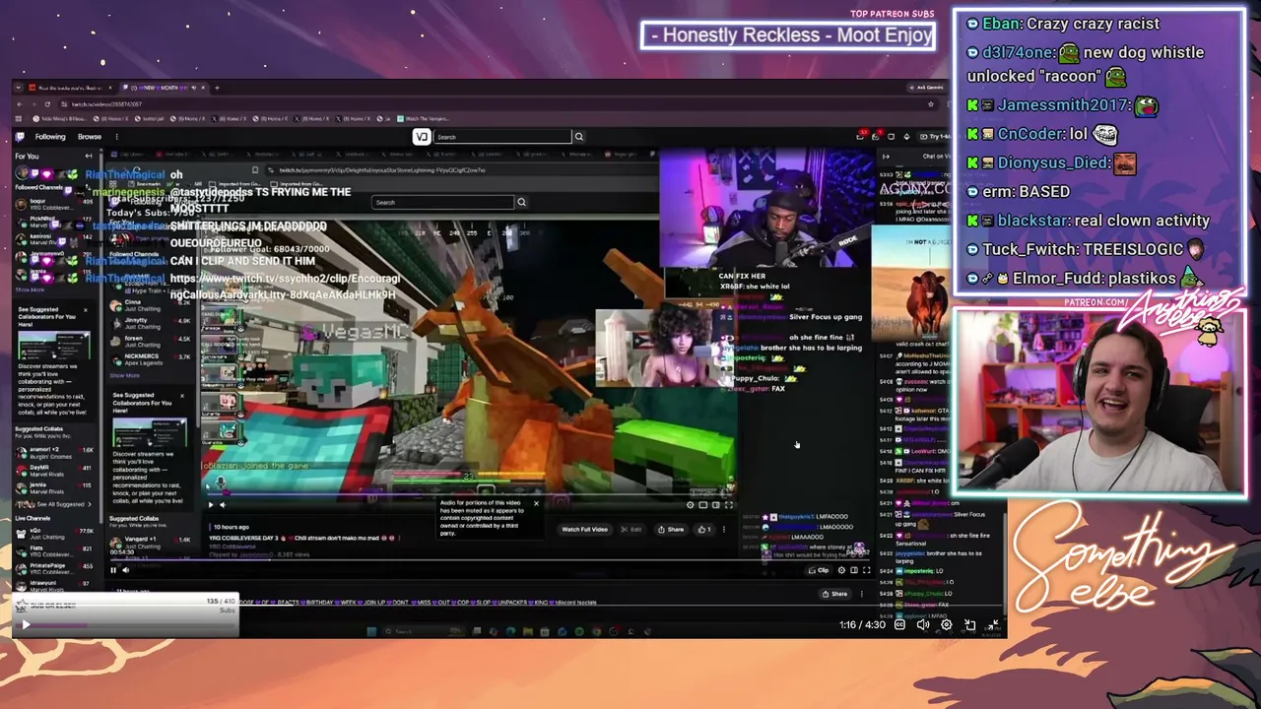1261x709 pixels.
Task: Open the three-dot menu beside Browse
Action: (116, 137)
